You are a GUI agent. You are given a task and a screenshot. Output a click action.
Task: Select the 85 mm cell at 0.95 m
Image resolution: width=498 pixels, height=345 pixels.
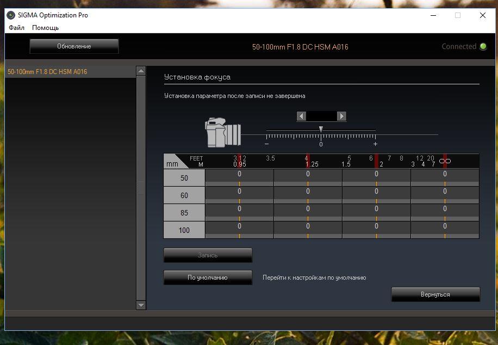(x=239, y=212)
